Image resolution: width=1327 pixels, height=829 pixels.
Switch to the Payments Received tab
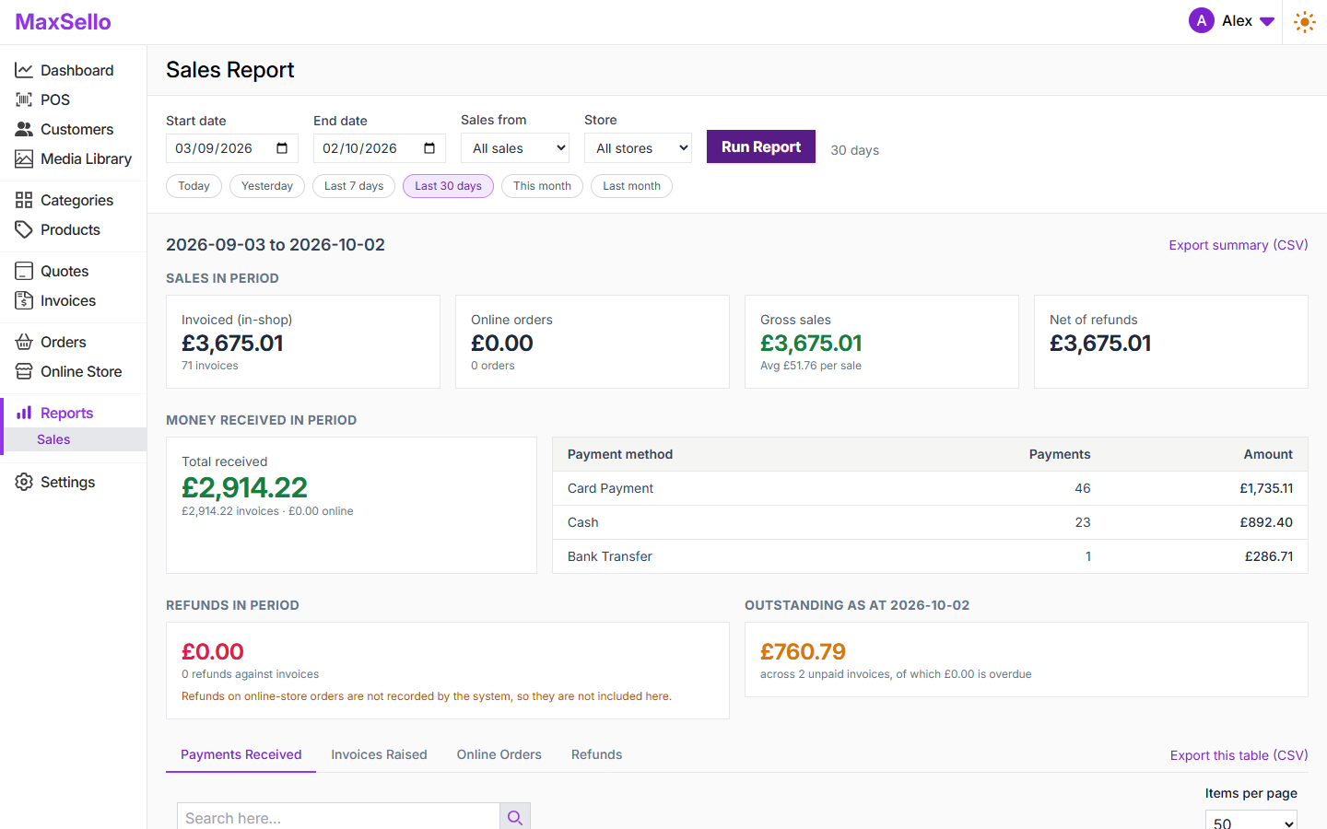241,754
